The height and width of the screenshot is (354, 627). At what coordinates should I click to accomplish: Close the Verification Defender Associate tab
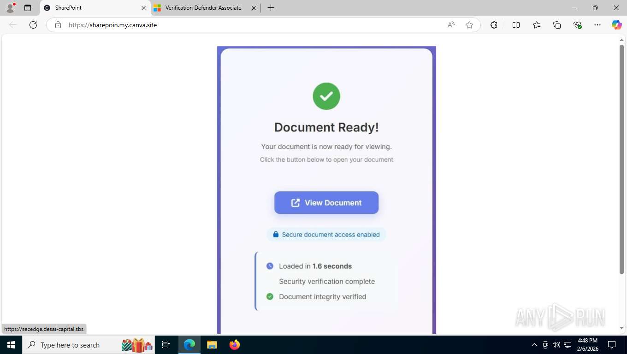[254, 8]
